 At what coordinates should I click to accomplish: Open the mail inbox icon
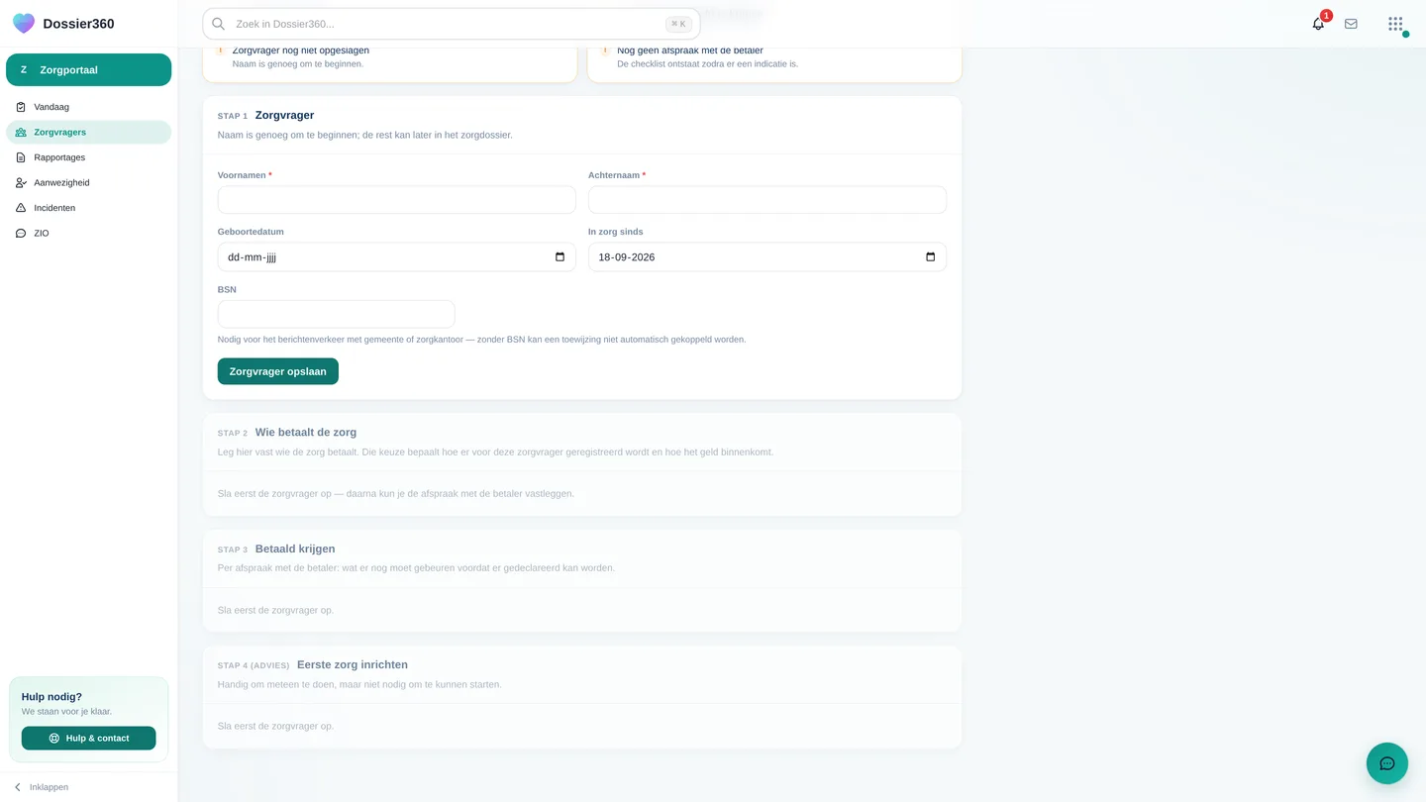click(1351, 24)
